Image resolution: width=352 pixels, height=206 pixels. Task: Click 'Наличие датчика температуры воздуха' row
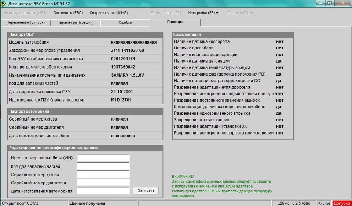click(x=233, y=67)
